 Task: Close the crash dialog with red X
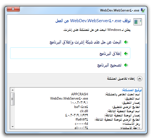pyautogui.click(x=13, y=9)
